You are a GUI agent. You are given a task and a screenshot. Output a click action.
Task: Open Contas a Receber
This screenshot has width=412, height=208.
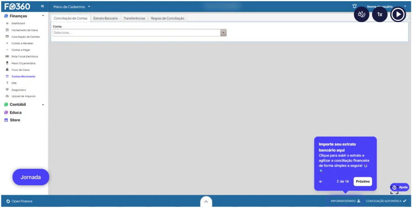[x=23, y=43]
